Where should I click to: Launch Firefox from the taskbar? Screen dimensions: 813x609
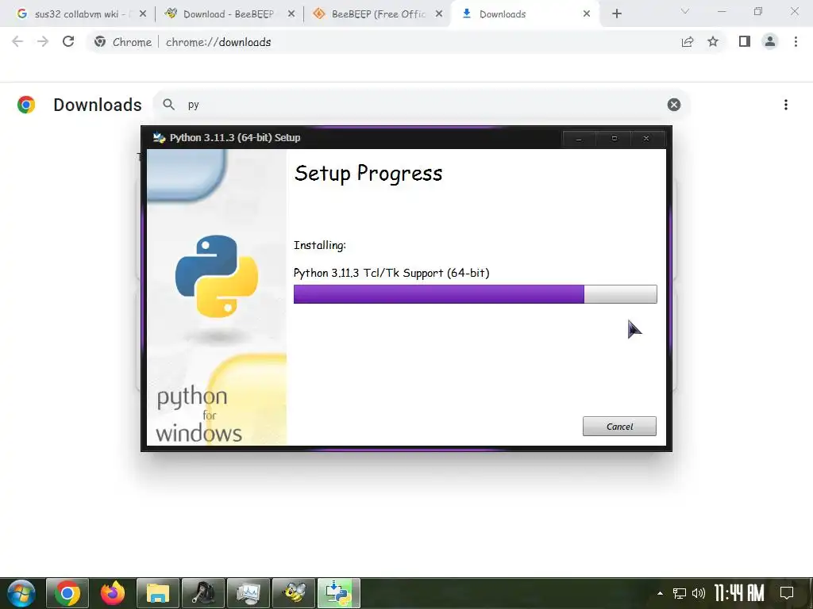pyautogui.click(x=113, y=593)
